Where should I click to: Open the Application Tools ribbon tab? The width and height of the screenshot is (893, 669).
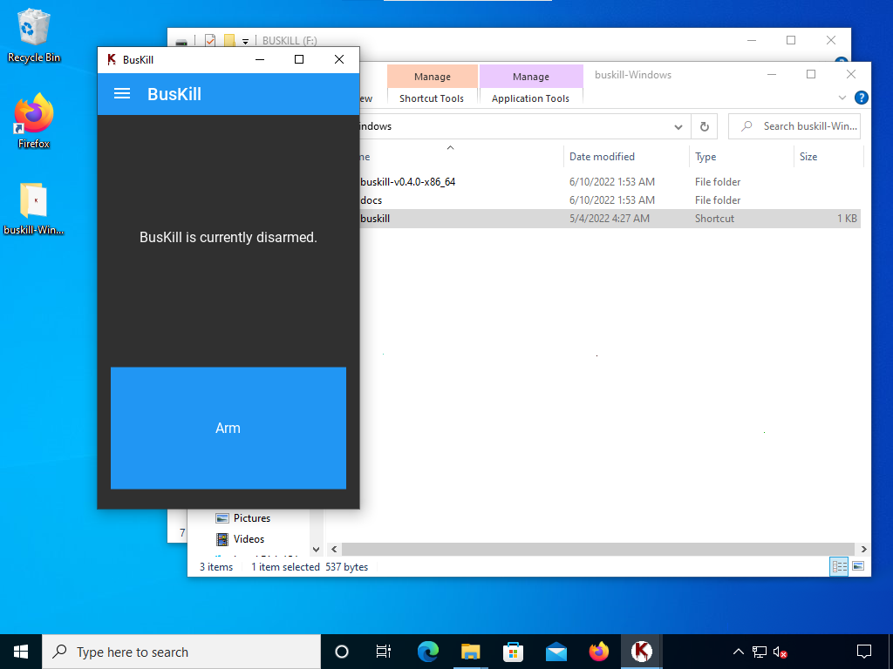pos(530,98)
